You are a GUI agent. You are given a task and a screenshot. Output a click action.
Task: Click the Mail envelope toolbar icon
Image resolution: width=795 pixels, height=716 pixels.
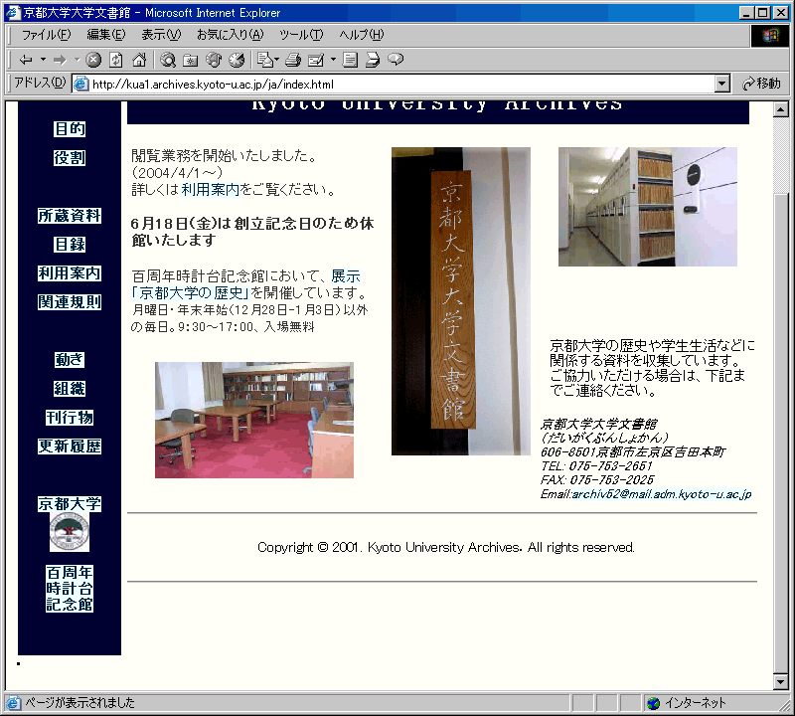click(264, 60)
